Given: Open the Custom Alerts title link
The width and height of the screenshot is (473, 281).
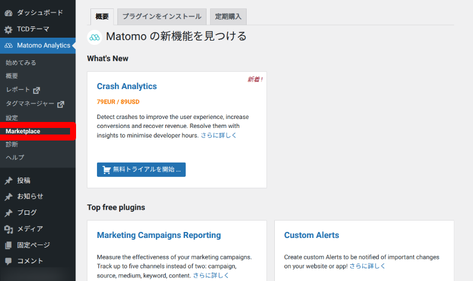Looking at the screenshot, I should (x=311, y=235).
